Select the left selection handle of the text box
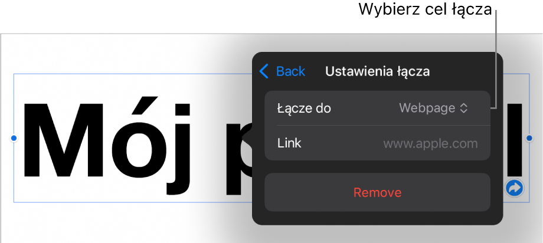 [x=14, y=138]
